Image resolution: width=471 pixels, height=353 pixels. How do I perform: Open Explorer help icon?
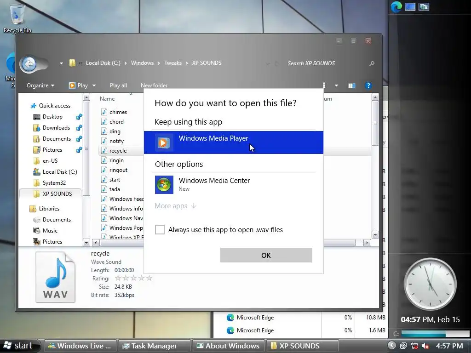click(368, 85)
